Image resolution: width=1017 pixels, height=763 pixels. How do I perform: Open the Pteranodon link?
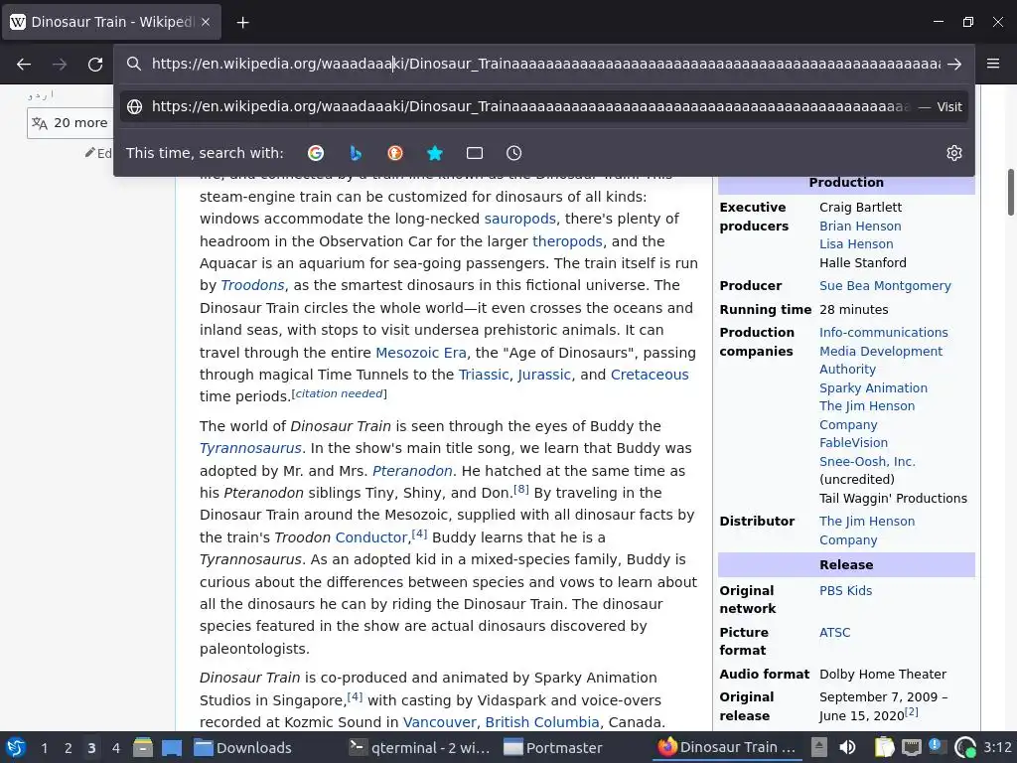pyautogui.click(x=412, y=471)
